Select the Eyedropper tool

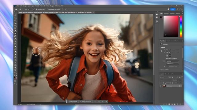click(x=15, y=31)
